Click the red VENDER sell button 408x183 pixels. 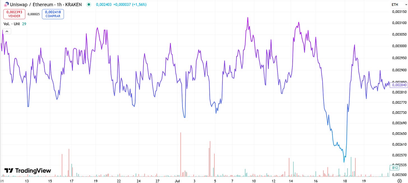click(x=14, y=14)
